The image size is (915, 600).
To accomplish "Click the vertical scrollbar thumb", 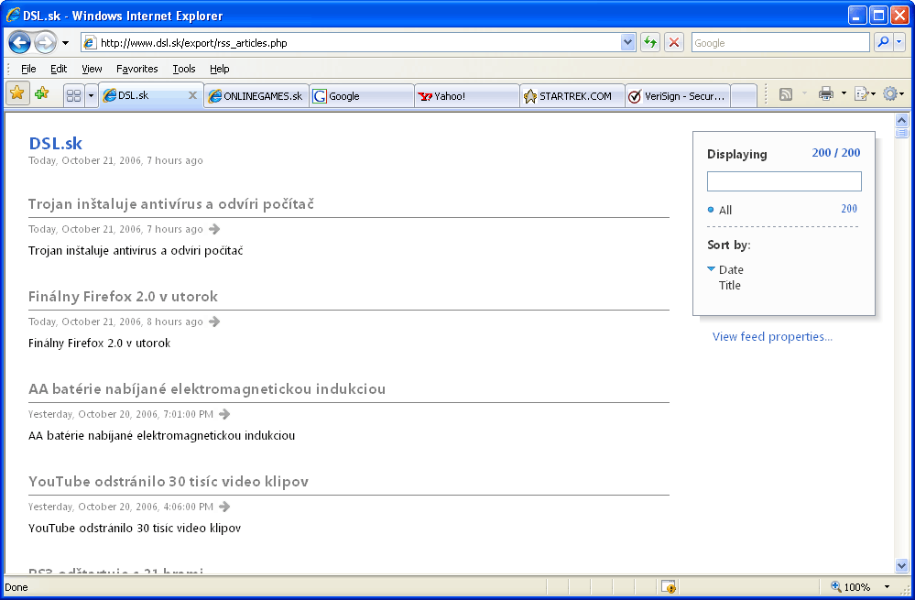I will tap(901, 133).
